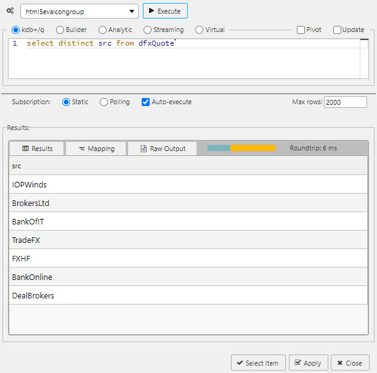The width and height of the screenshot is (377, 373).
Task: Switch to the Mapping tab
Action: point(95,149)
